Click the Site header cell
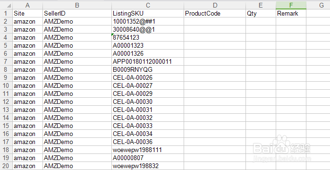This screenshot has width=330, height=170. [27, 14]
